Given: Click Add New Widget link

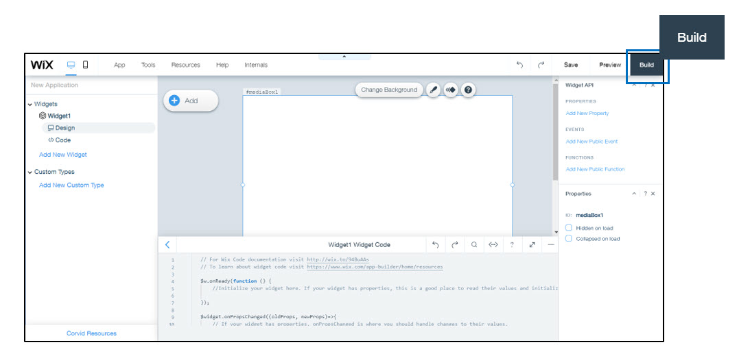Looking at the screenshot, I should pos(63,155).
